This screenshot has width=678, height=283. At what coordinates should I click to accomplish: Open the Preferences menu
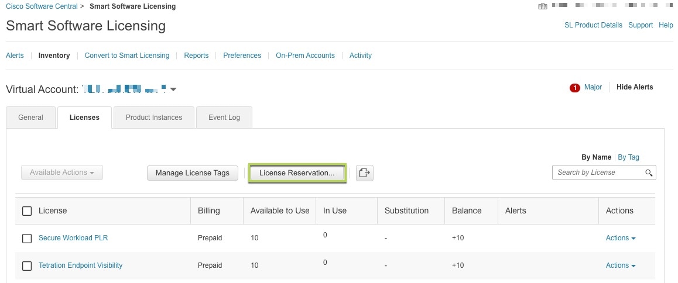click(x=242, y=56)
